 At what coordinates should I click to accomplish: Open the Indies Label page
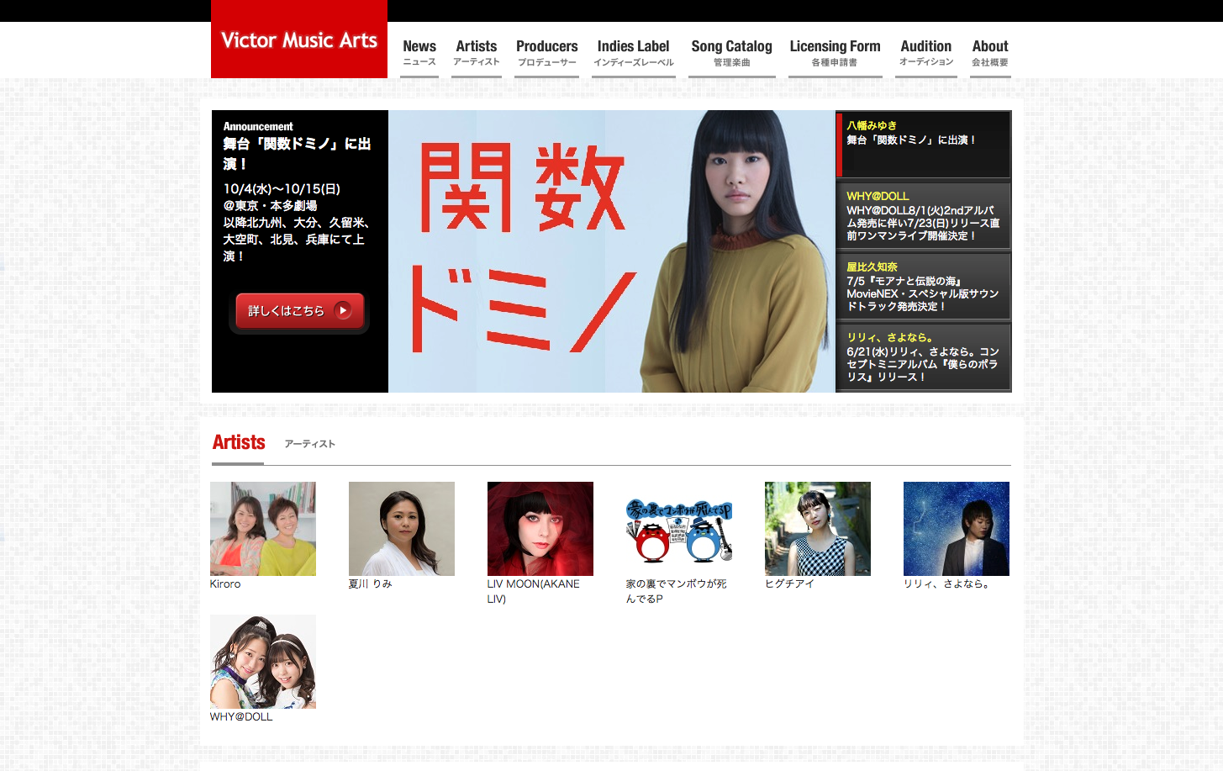(634, 53)
